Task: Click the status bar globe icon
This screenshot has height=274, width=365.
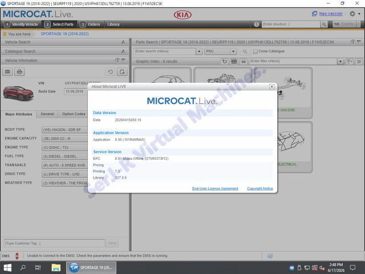Action: (x=270, y=256)
